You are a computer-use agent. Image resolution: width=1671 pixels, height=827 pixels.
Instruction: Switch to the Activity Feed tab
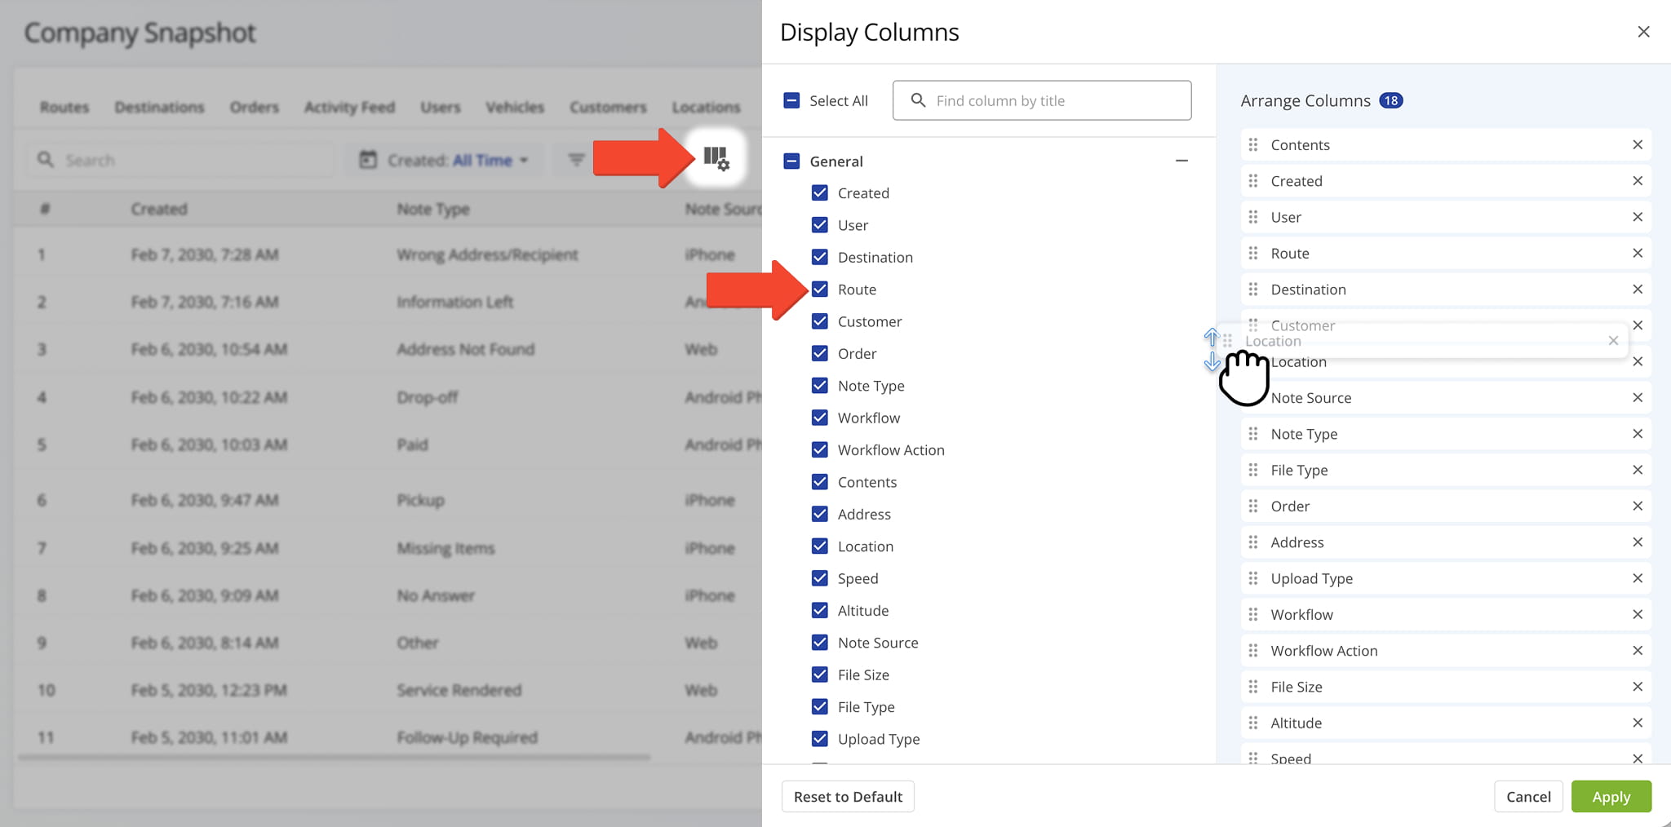[x=349, y=107]
